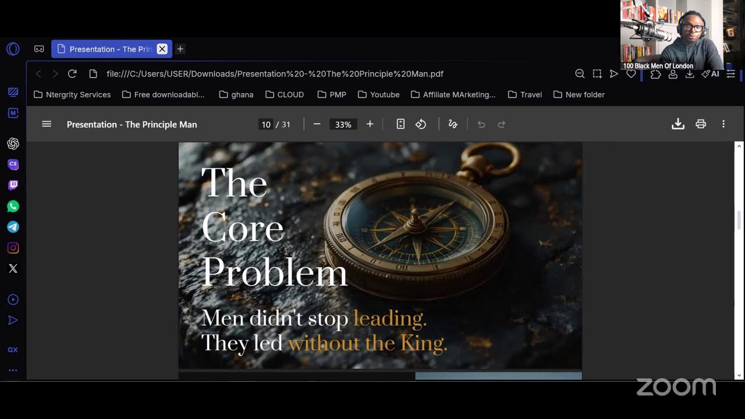Open a new browser tab

pyautogui.click(x=180, y=49)
